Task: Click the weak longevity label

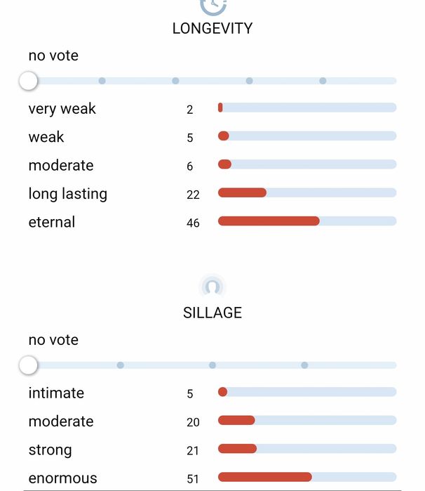Action: pyautogui.click(x=46, y=137)
